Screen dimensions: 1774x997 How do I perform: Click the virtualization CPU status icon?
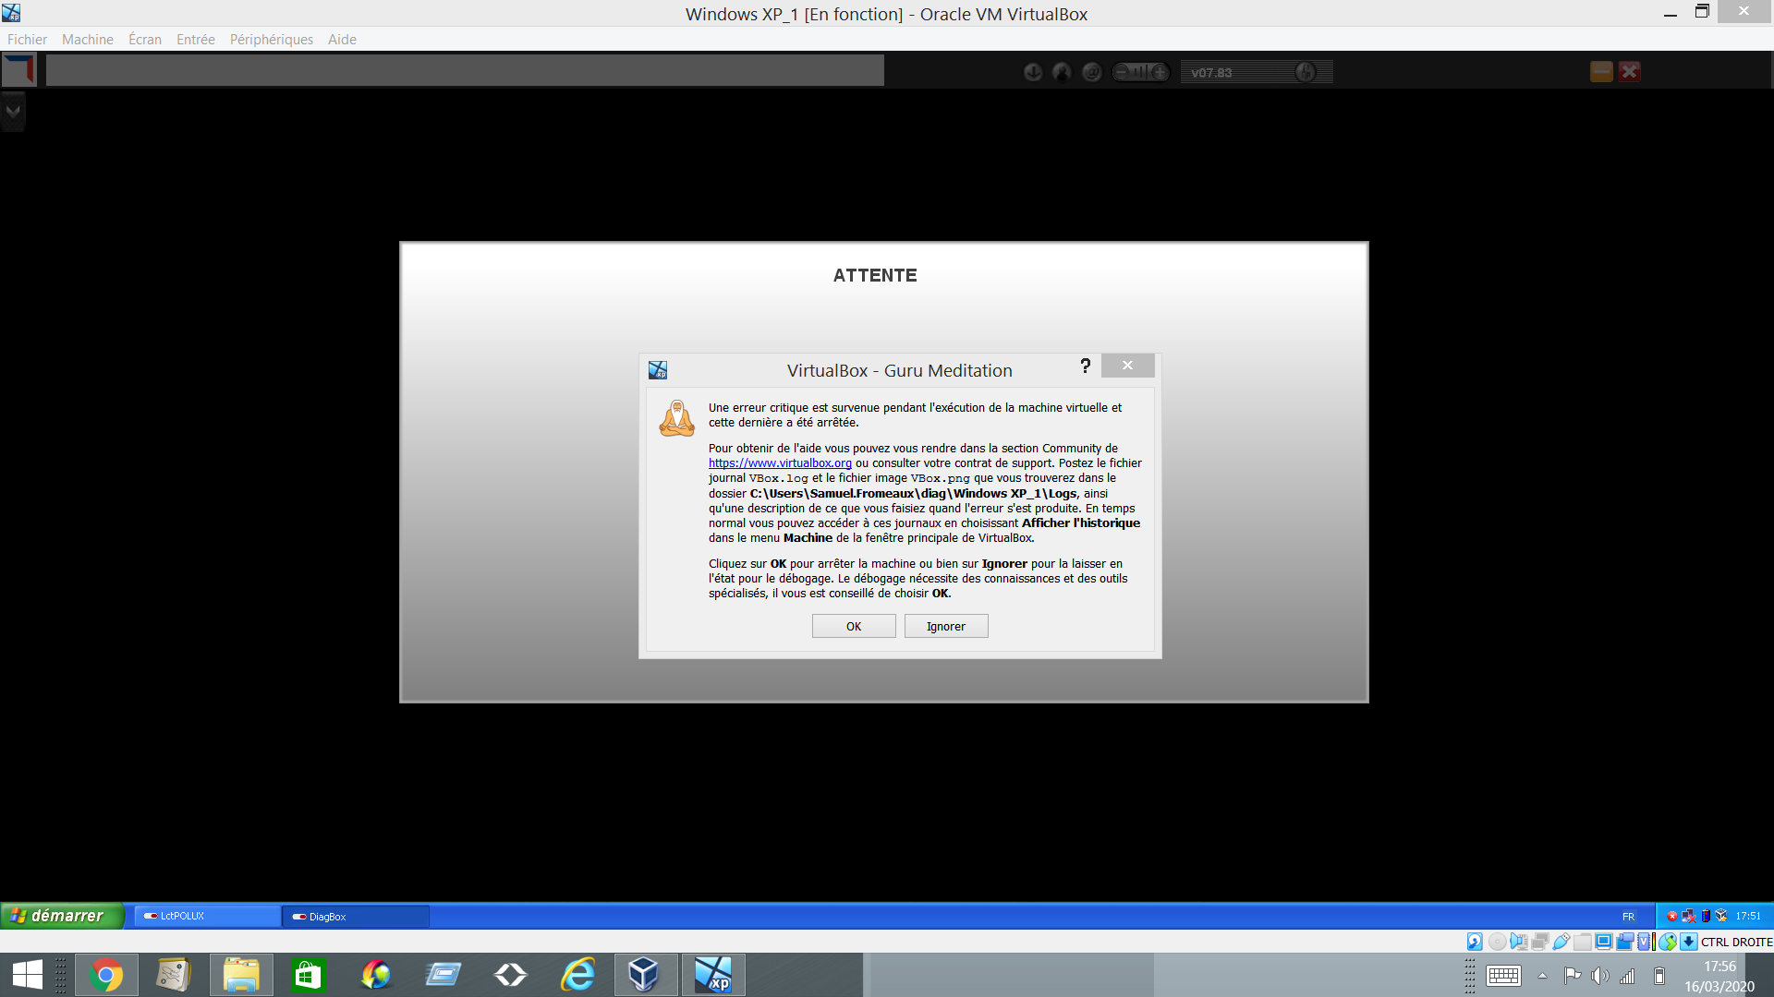click(x=1646, y=942)
